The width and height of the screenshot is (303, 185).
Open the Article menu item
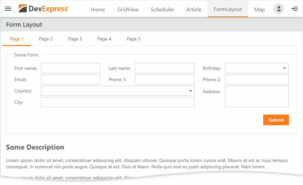click(194, 9)
